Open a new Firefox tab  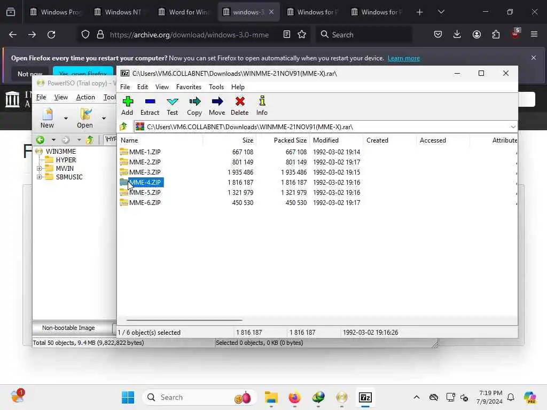tap(419, 12)
